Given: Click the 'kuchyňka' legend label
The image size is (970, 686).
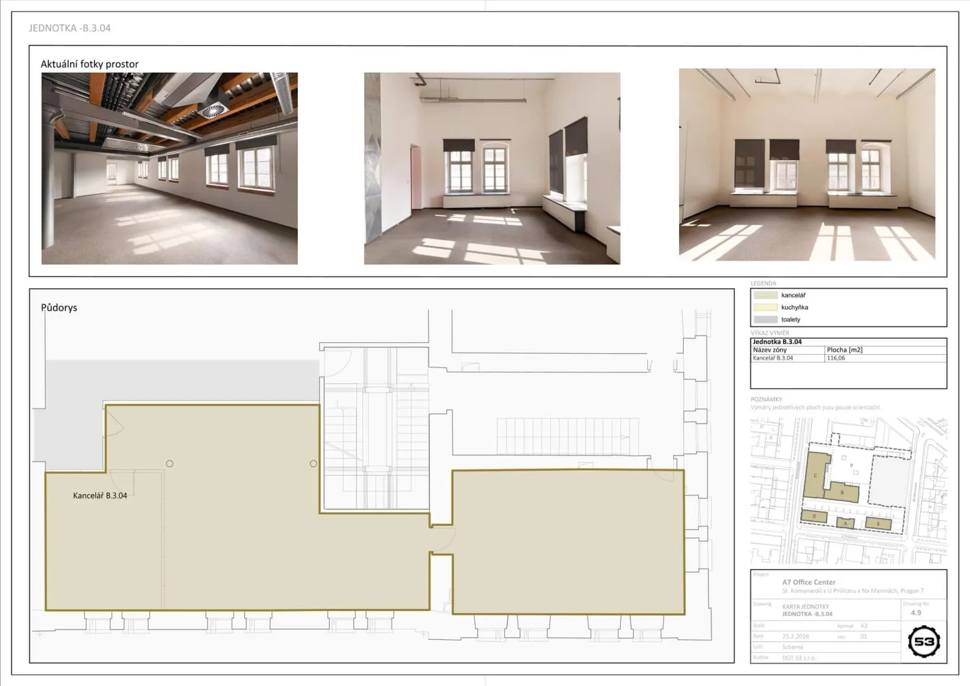Looking at the screenshot, I should click(795, 308).
